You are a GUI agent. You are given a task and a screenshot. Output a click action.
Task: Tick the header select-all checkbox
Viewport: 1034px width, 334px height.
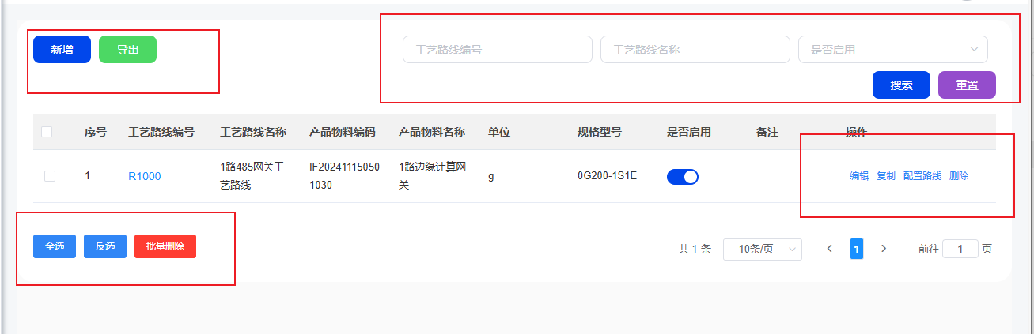click(47, 132)
